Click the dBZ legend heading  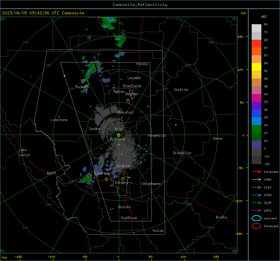(x=264, y=16)
